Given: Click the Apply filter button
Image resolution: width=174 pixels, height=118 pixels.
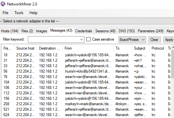Looking at the screenshot, I should [x=169, y=40].
